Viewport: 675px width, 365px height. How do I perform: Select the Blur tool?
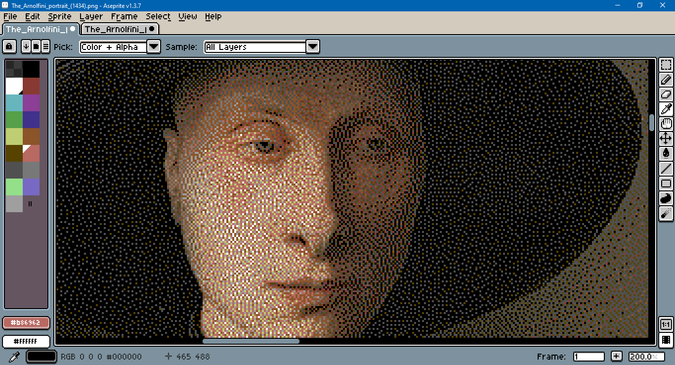pos(666,213)
